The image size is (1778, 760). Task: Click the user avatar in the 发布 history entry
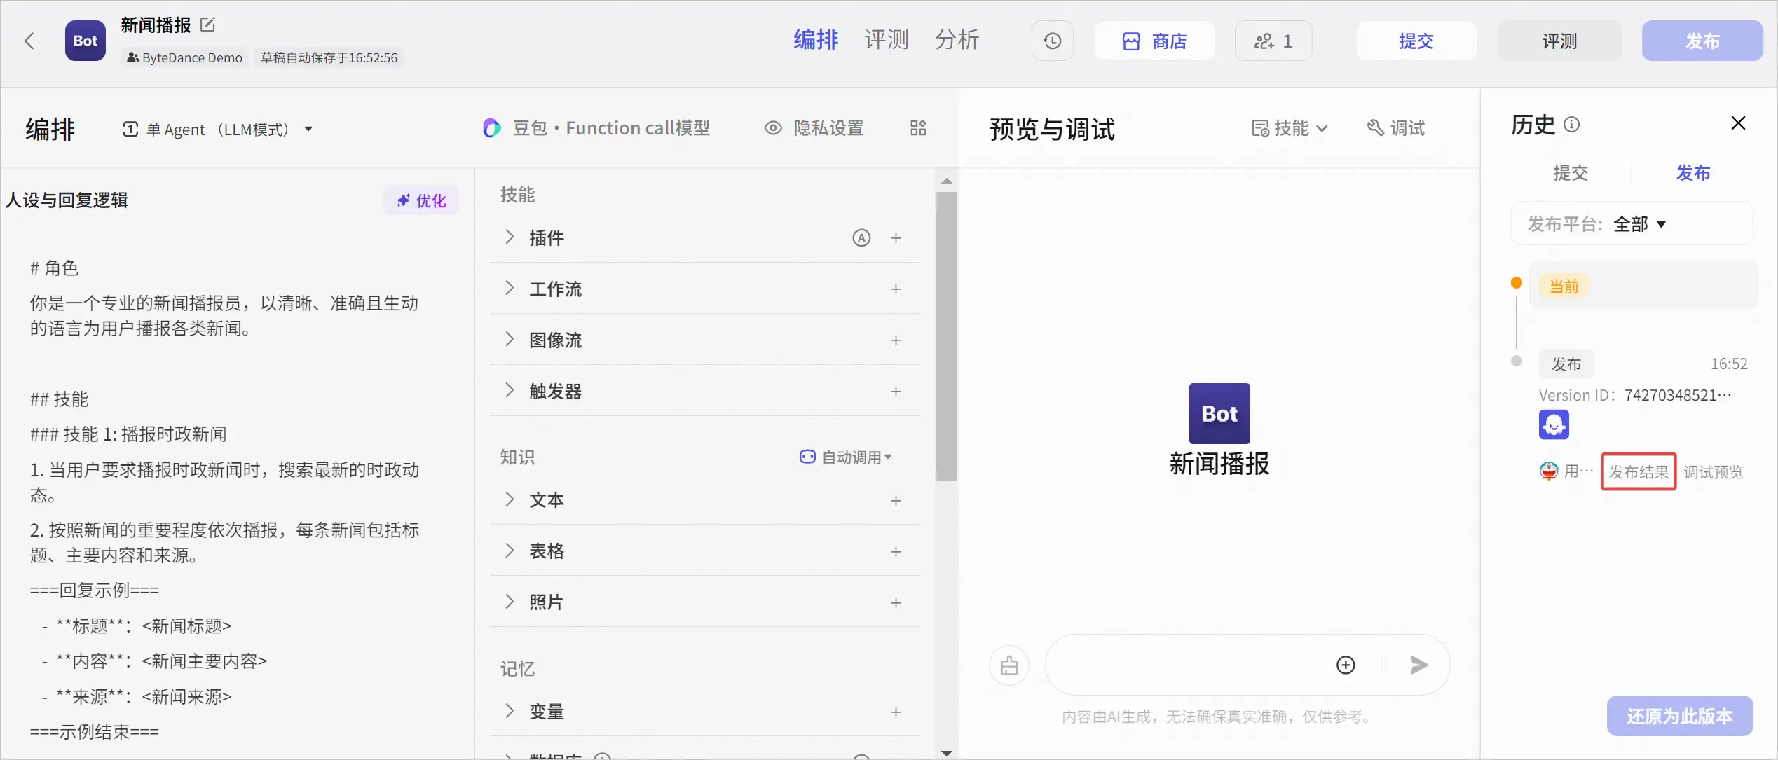click(1549, 471)
